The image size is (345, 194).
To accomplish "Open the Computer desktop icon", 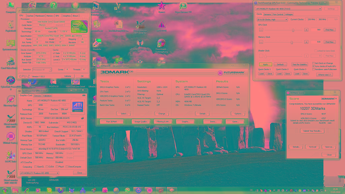I will point(10,7).
